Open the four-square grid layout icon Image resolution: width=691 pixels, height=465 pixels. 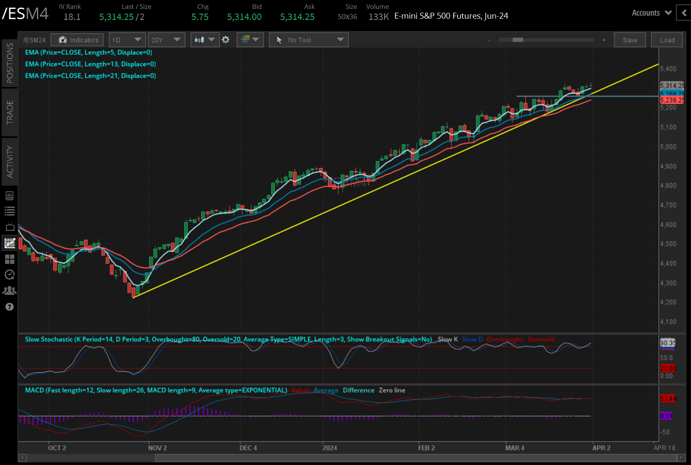click(9, 259)
